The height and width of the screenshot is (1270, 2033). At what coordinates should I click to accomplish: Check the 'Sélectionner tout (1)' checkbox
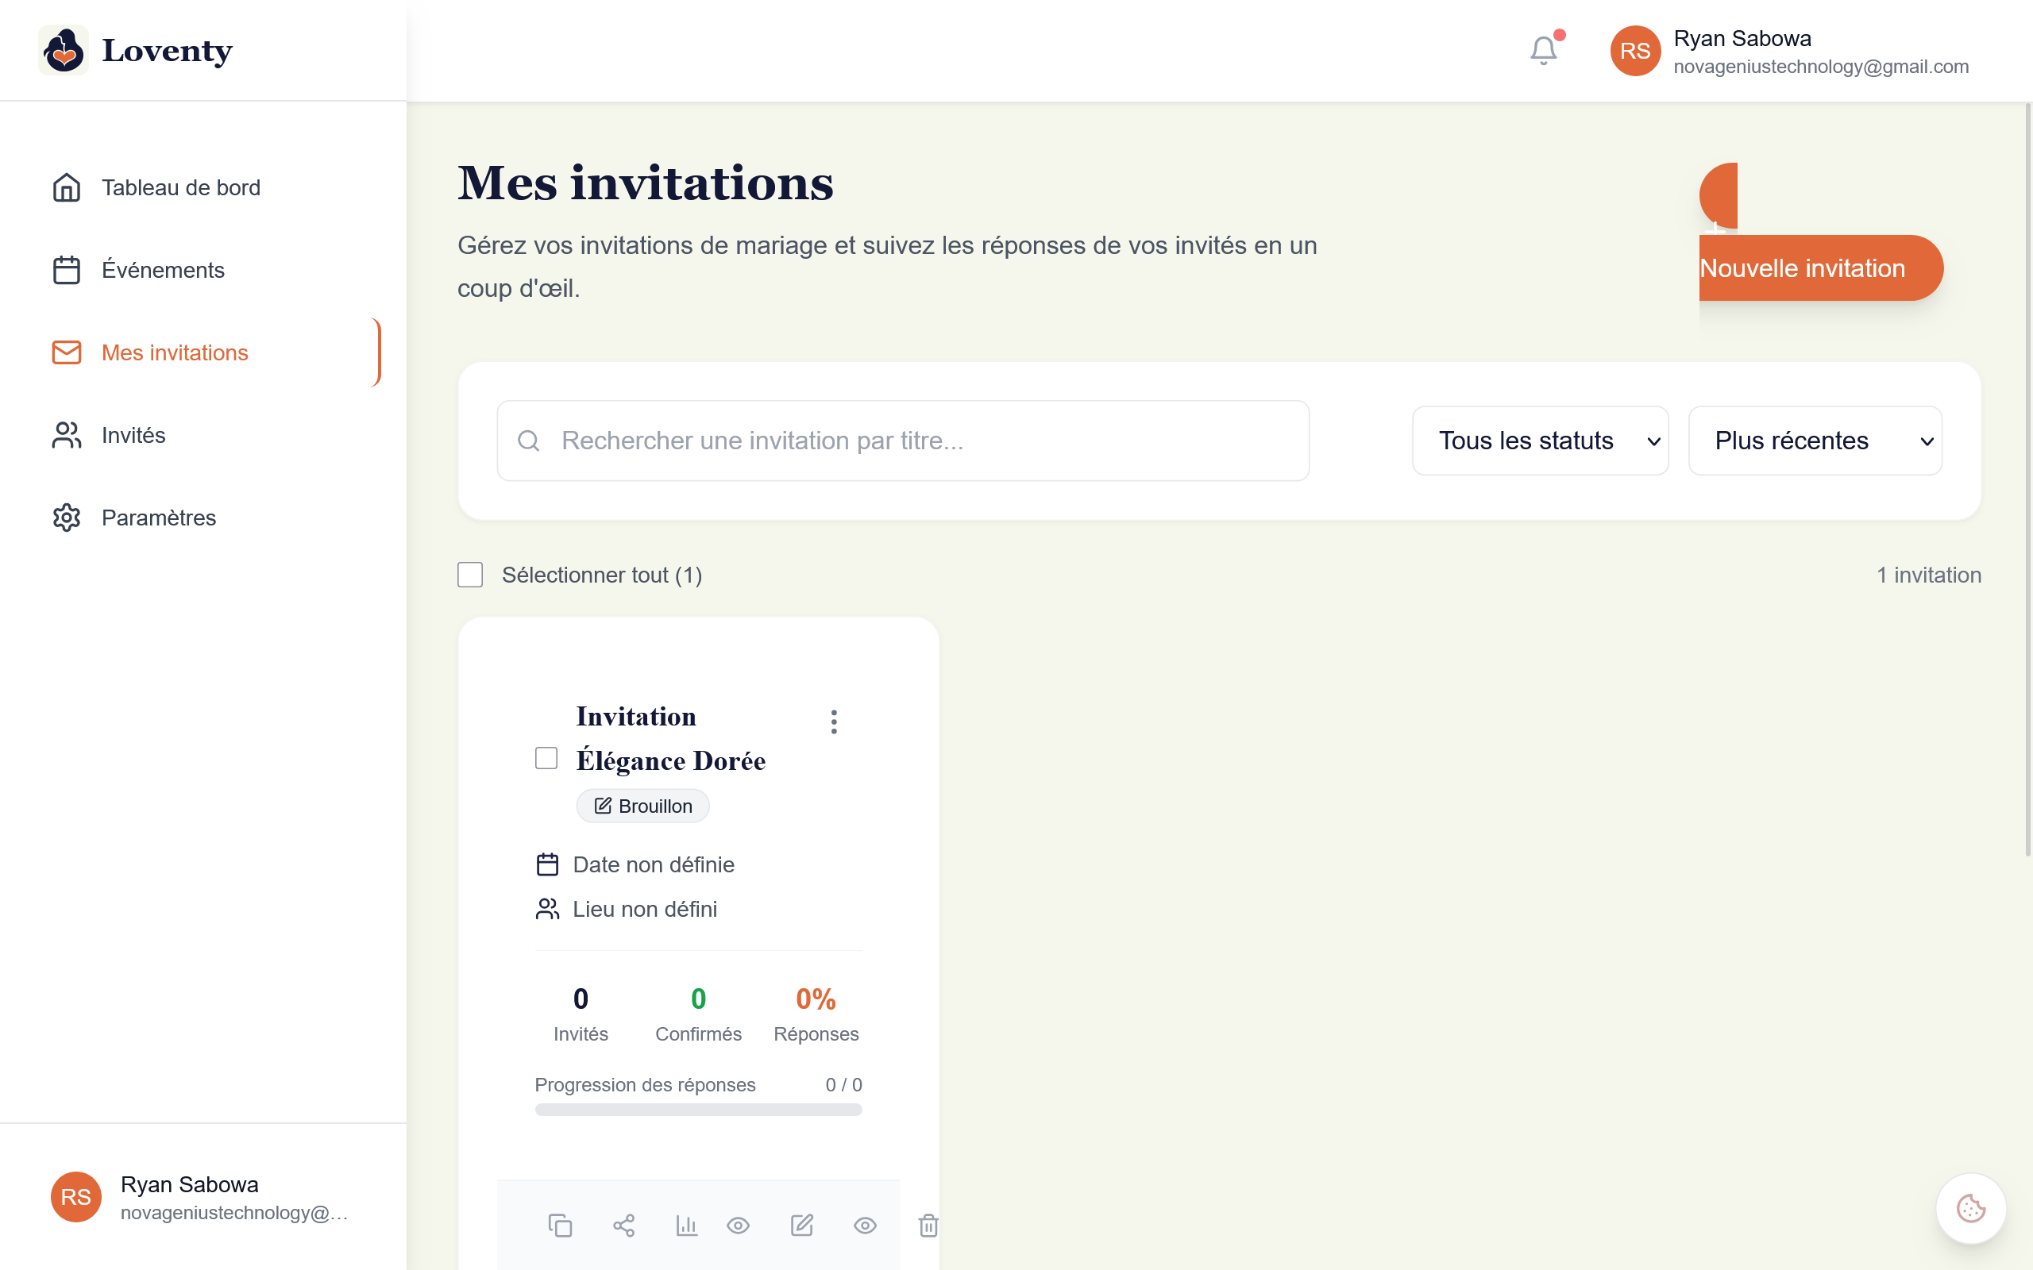pos(470,575)
